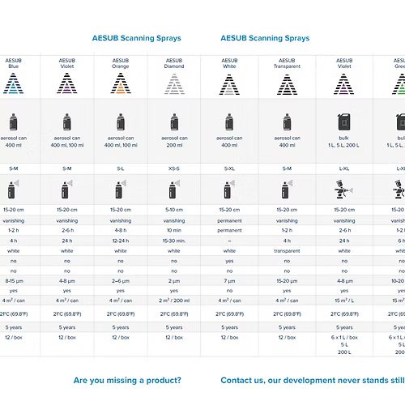Click the '15 m² / L' cell in Violet bulk column

[x=344, y=301]
